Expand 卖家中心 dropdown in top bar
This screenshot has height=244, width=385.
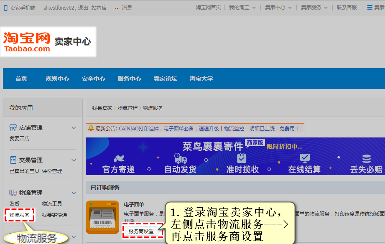point(290,8)
